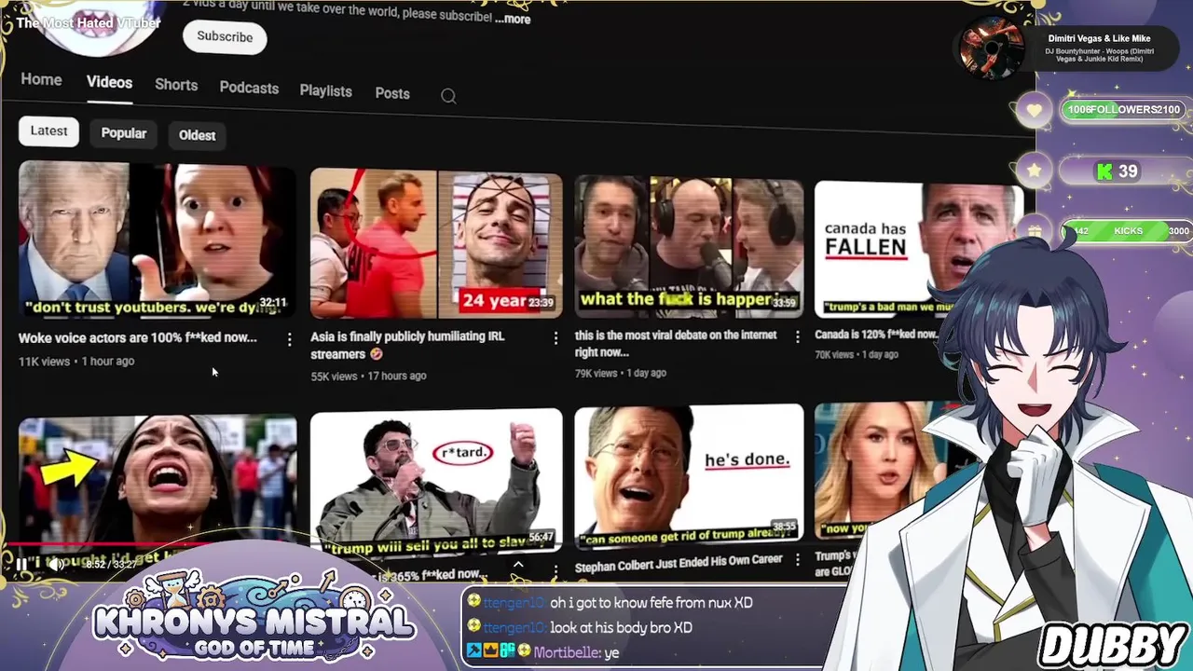Viewport: 1193px width, 671px height.
Task: Open Asia is finally publicly humiliating title
Action: (x=407, y=345)
